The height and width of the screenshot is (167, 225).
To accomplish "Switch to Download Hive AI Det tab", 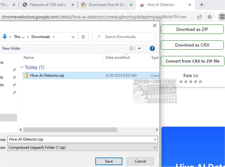I will pyautogui.click(x=107, y=5).
